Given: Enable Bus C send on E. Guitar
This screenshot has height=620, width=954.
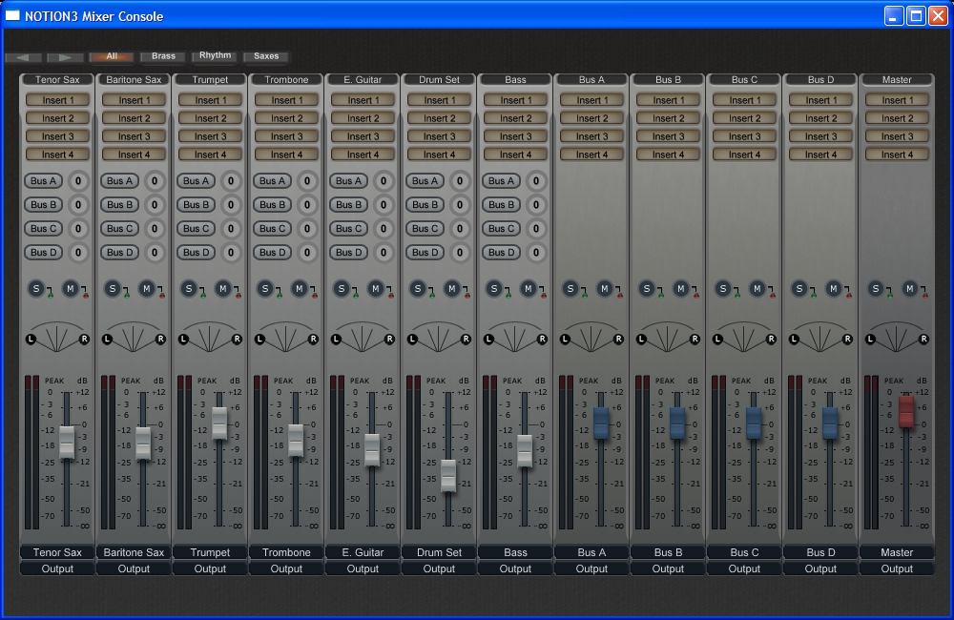Looking at the screenshot, I should (349, 229).
